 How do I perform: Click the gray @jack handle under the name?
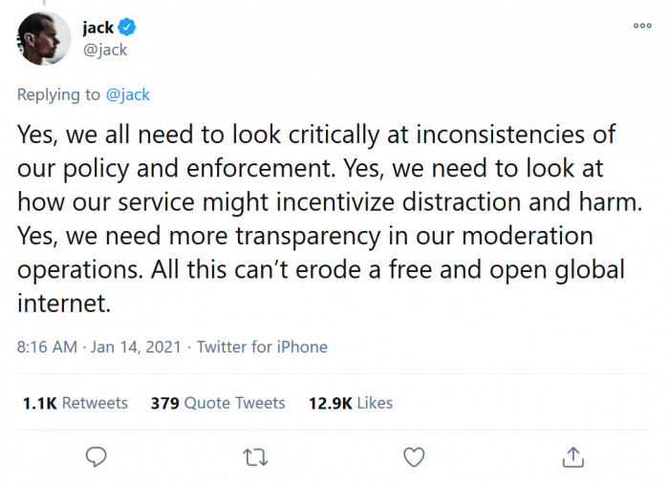click(x=104, y=50)
